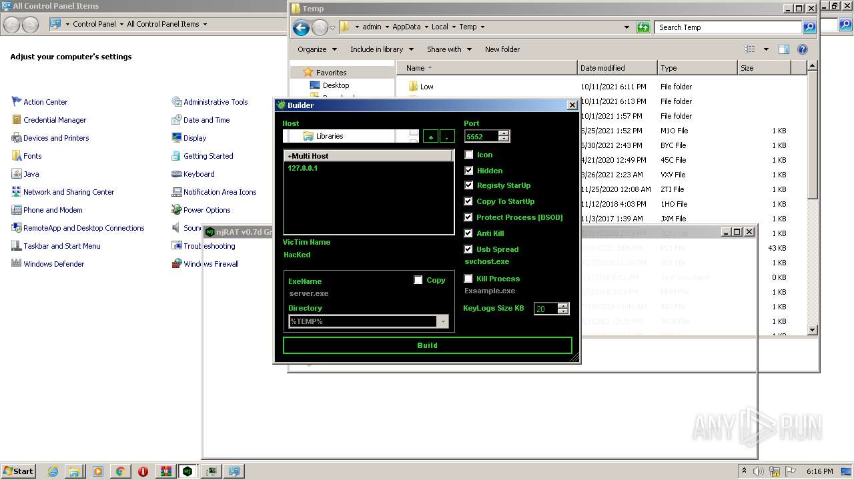Viewport: 854px width, 480px height.
Task: Click Search Temp input field
Action: (729, 27)
